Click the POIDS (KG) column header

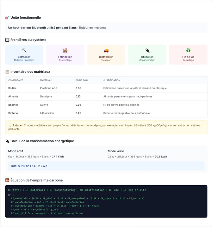(x=81, y=80)
